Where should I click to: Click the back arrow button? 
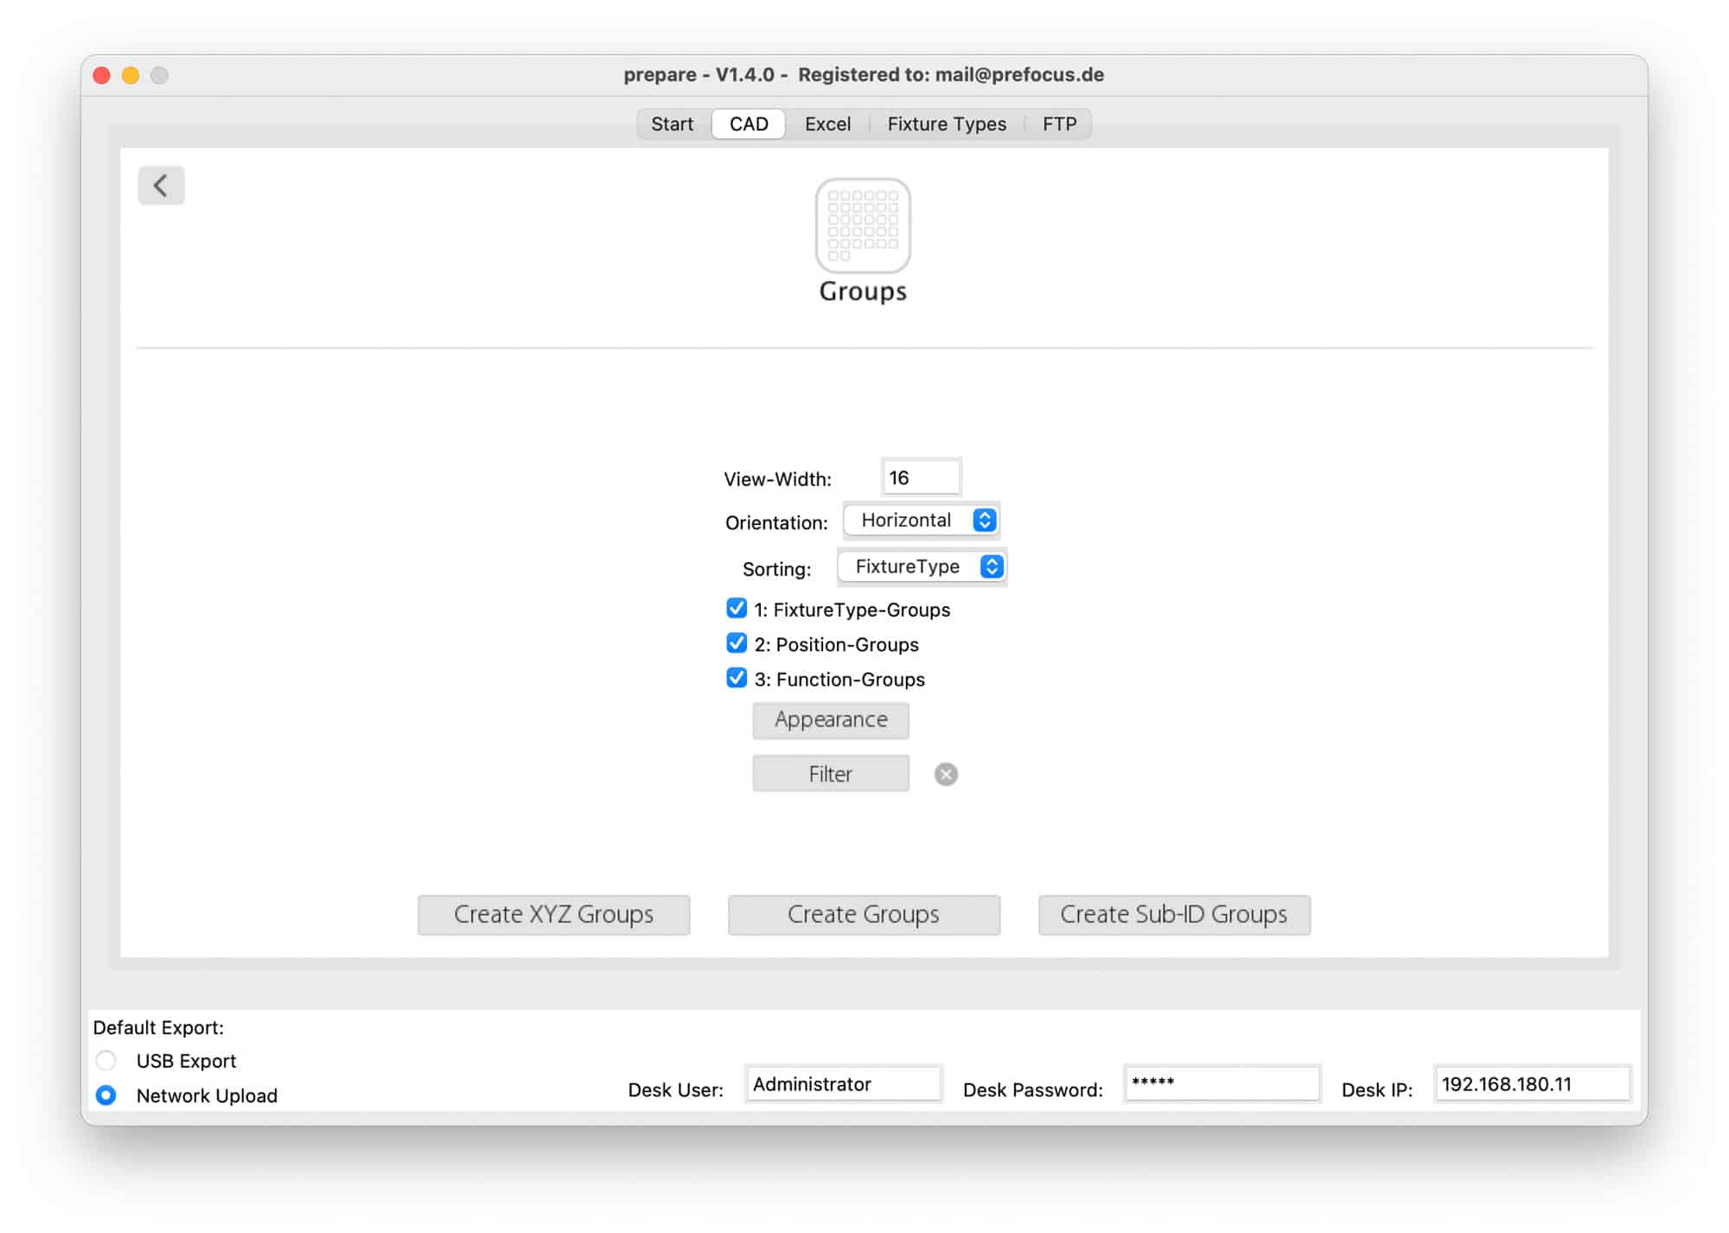161,185
